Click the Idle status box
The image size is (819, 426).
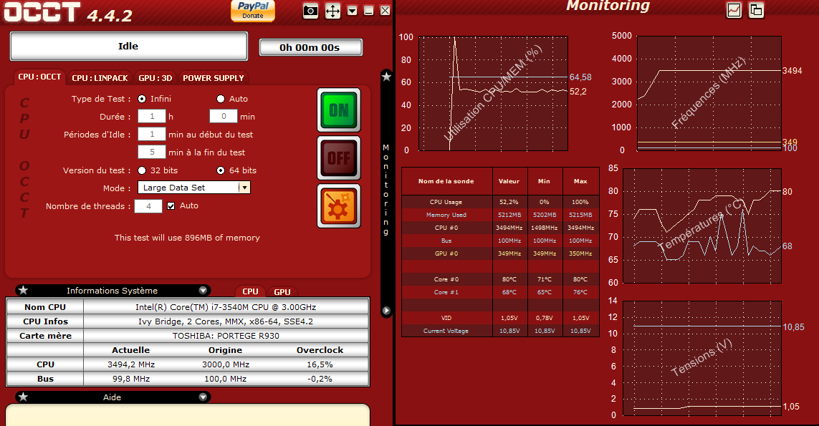pos(128,47)
